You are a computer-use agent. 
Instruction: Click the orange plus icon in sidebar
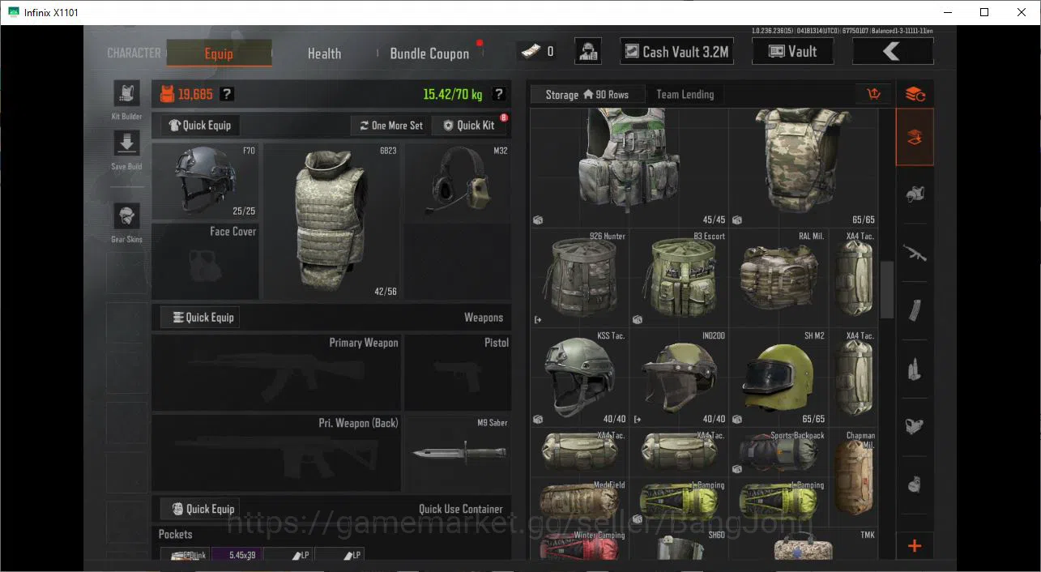point(915,545)
